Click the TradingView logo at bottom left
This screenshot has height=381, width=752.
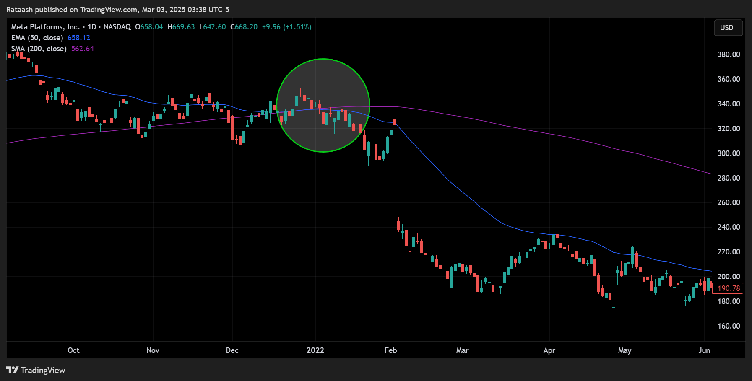36,370
